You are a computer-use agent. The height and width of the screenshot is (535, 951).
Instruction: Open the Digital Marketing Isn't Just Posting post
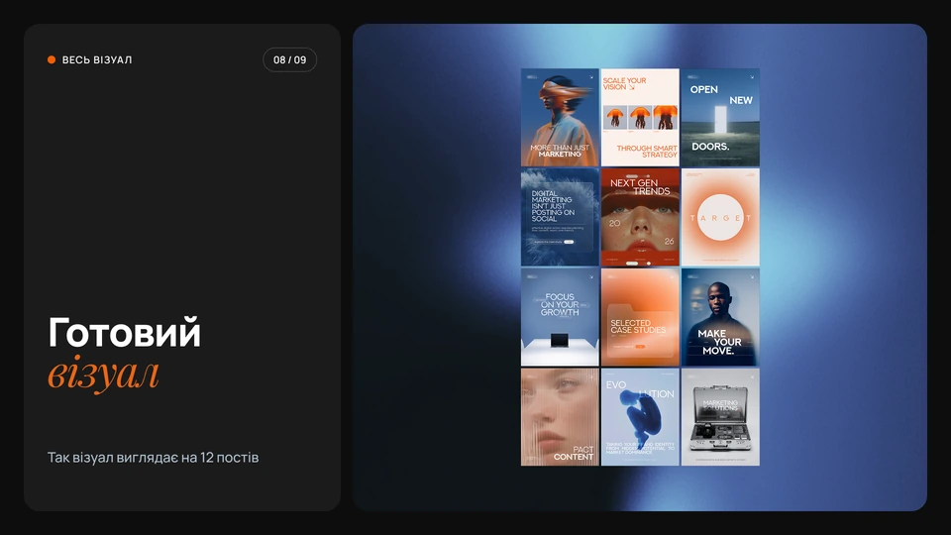click(560, 217)
